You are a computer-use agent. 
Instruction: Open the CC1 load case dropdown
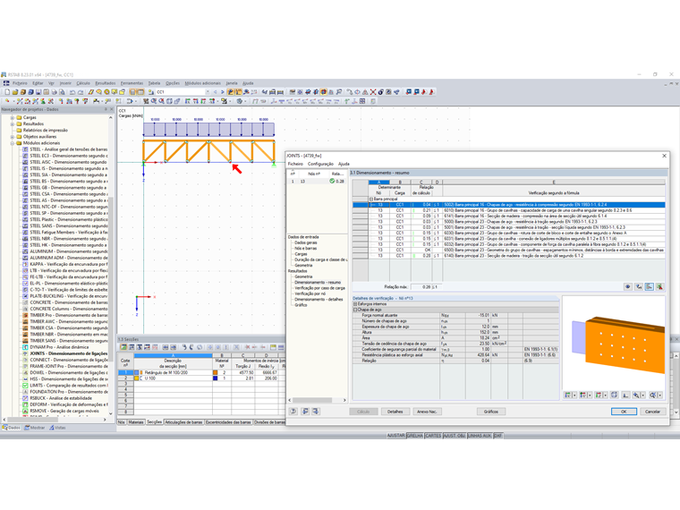[208, 92]
